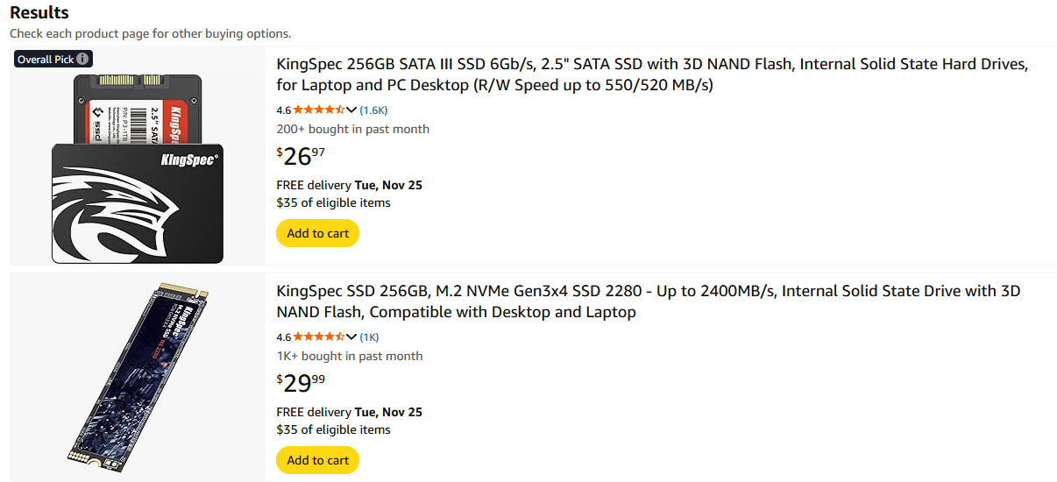Click the Overall Pick badge
Viewport: 1057px width, 482px height.
(x=46, y=60)
